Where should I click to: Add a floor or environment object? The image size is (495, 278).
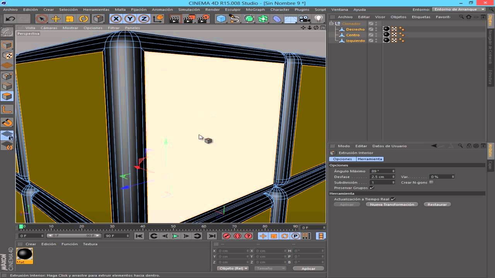coord(291,19)
